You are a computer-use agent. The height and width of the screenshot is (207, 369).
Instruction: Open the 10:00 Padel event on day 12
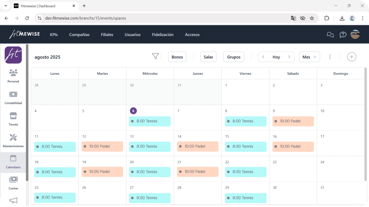point(102,146)
